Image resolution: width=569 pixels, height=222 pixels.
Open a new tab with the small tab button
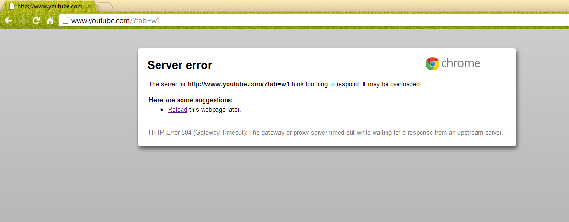[105, 6]
